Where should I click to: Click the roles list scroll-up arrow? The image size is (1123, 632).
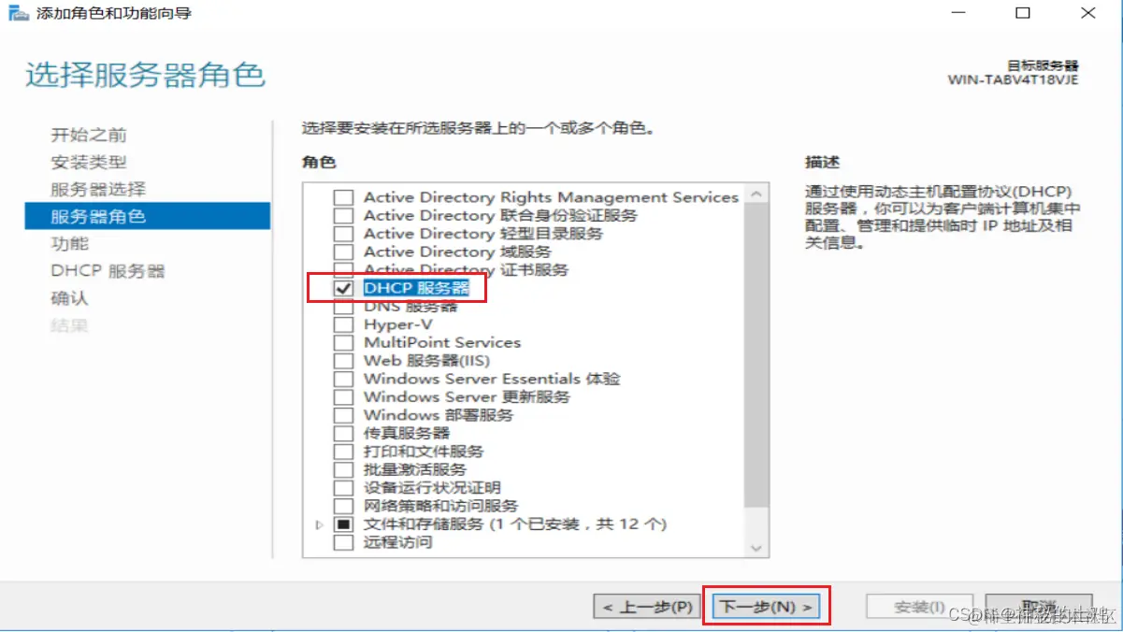756,194
